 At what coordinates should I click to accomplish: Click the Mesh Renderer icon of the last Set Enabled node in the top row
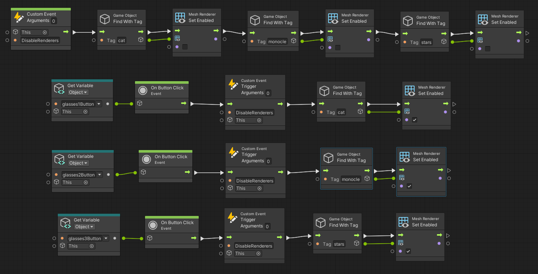[x=483, y=19]
